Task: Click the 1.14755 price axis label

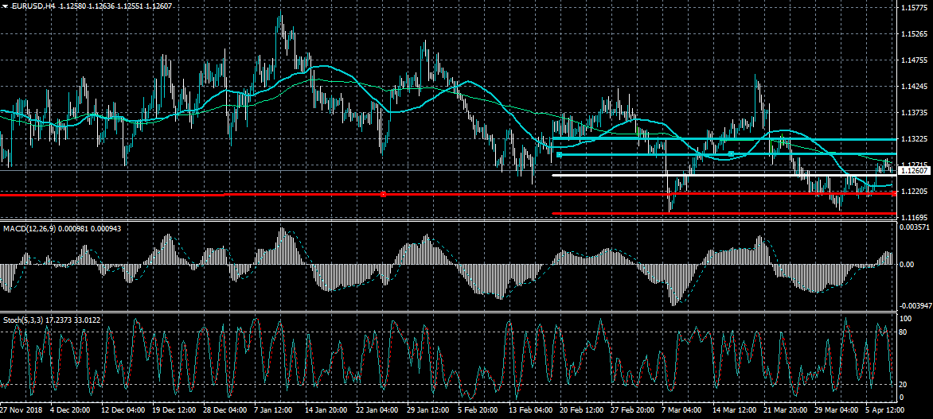Action: click(913, 60)
